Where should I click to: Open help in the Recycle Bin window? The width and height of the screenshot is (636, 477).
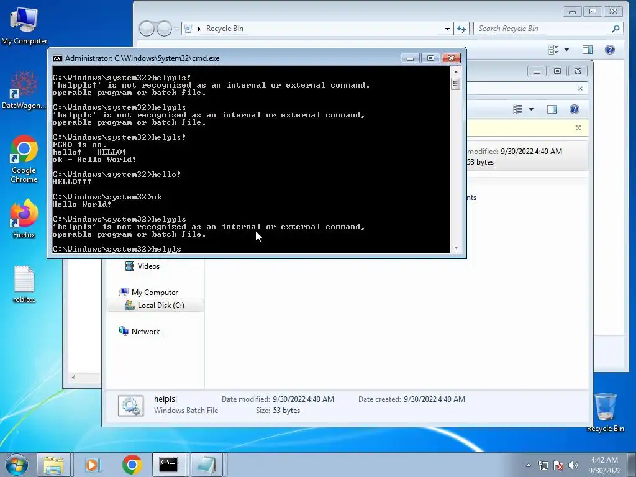[610, 50]
